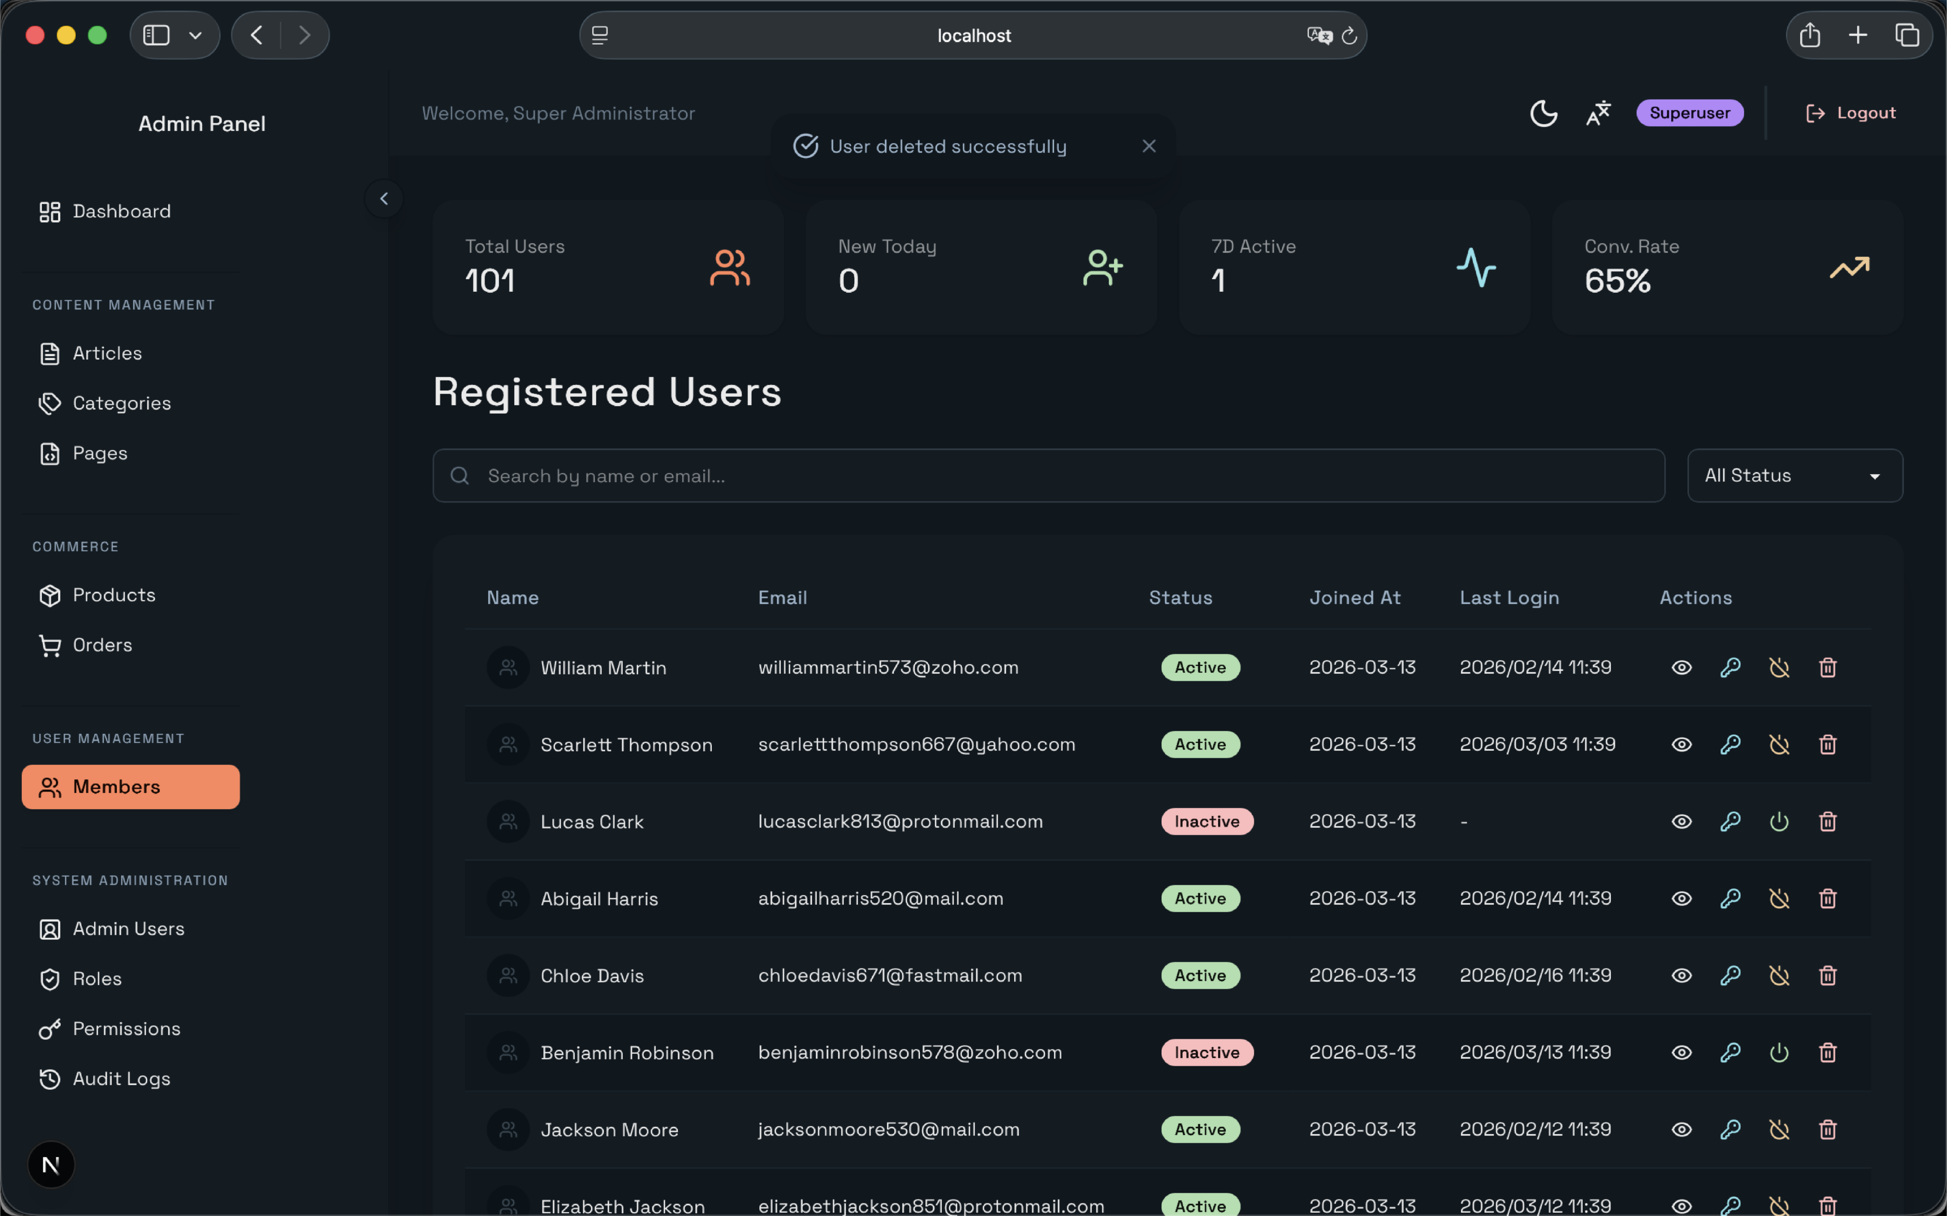
Task: Deactivate Chloe Davis's account
Action: (x=1779, y=976)
